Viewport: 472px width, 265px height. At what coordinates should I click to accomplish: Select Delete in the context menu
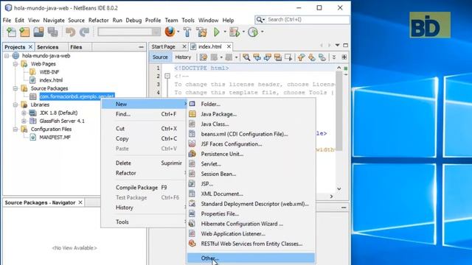(144, 163)
